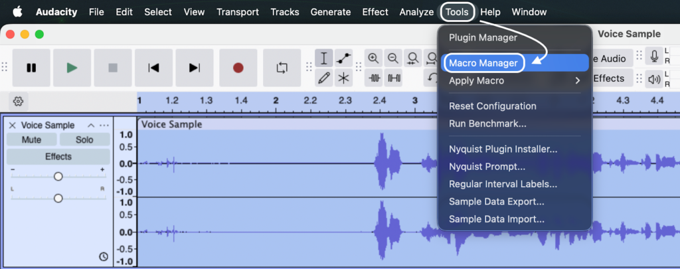Viewport: 680px width, 269px height.
Task: Click the speaker playback meter icon
Action: (655, 80)
